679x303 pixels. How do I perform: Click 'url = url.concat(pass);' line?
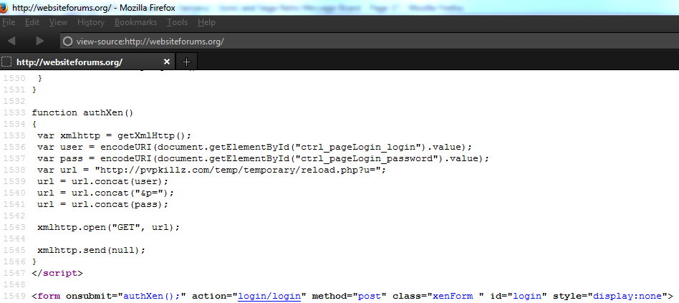pos(102,204)
